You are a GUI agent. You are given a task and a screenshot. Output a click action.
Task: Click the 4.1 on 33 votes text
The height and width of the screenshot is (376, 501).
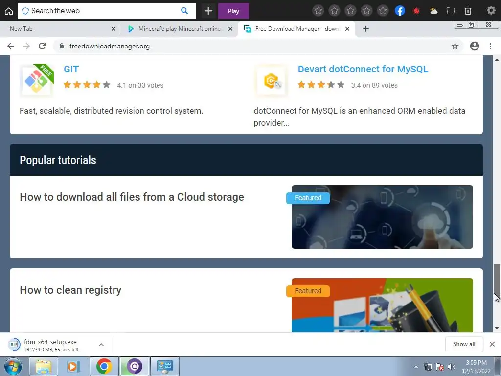pyautogui.click(x=140, y=85)
